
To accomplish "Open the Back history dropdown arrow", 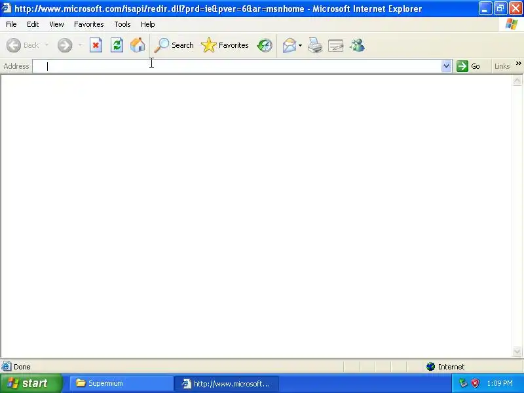I will click(x=47, y=45).
